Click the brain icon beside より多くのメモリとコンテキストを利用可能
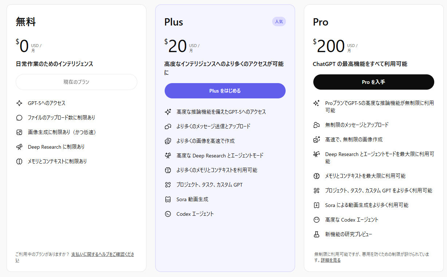This screenshot has height=277, width=447. tap(168, 170)
